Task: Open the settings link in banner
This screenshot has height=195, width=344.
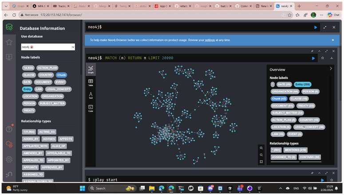Action: point(210,40)
